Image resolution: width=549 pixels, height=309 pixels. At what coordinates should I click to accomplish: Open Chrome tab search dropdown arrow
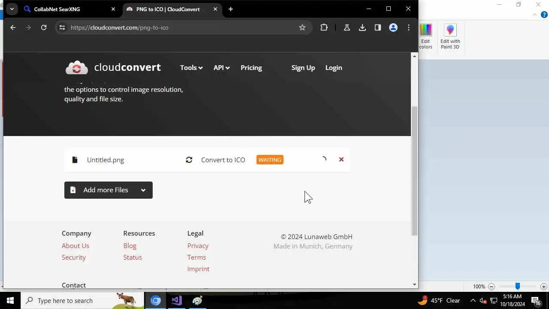pyautogui.click(x=12, y=9)
